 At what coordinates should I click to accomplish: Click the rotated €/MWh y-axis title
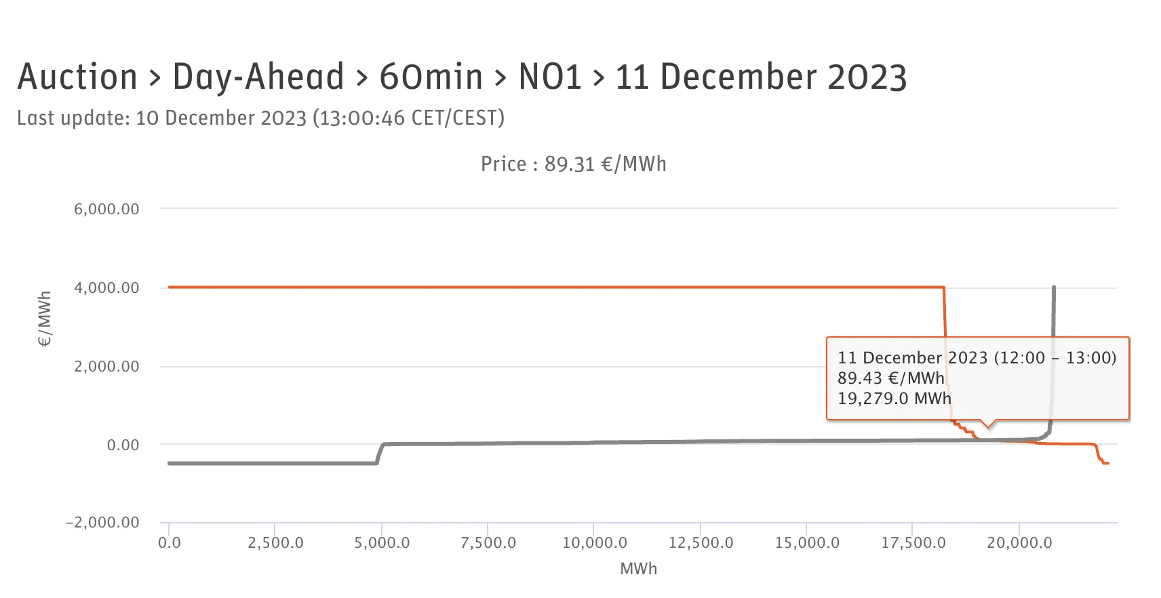pyautogui.click(x=45, y=319)
